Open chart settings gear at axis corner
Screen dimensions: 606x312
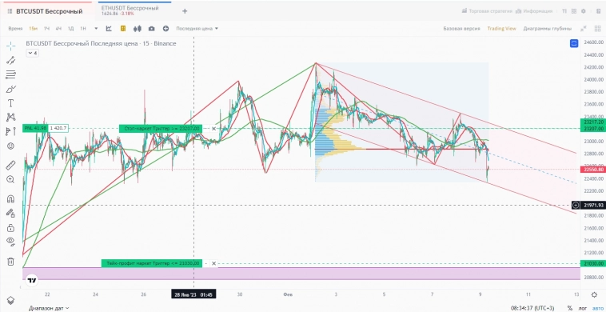coord(594,294)
